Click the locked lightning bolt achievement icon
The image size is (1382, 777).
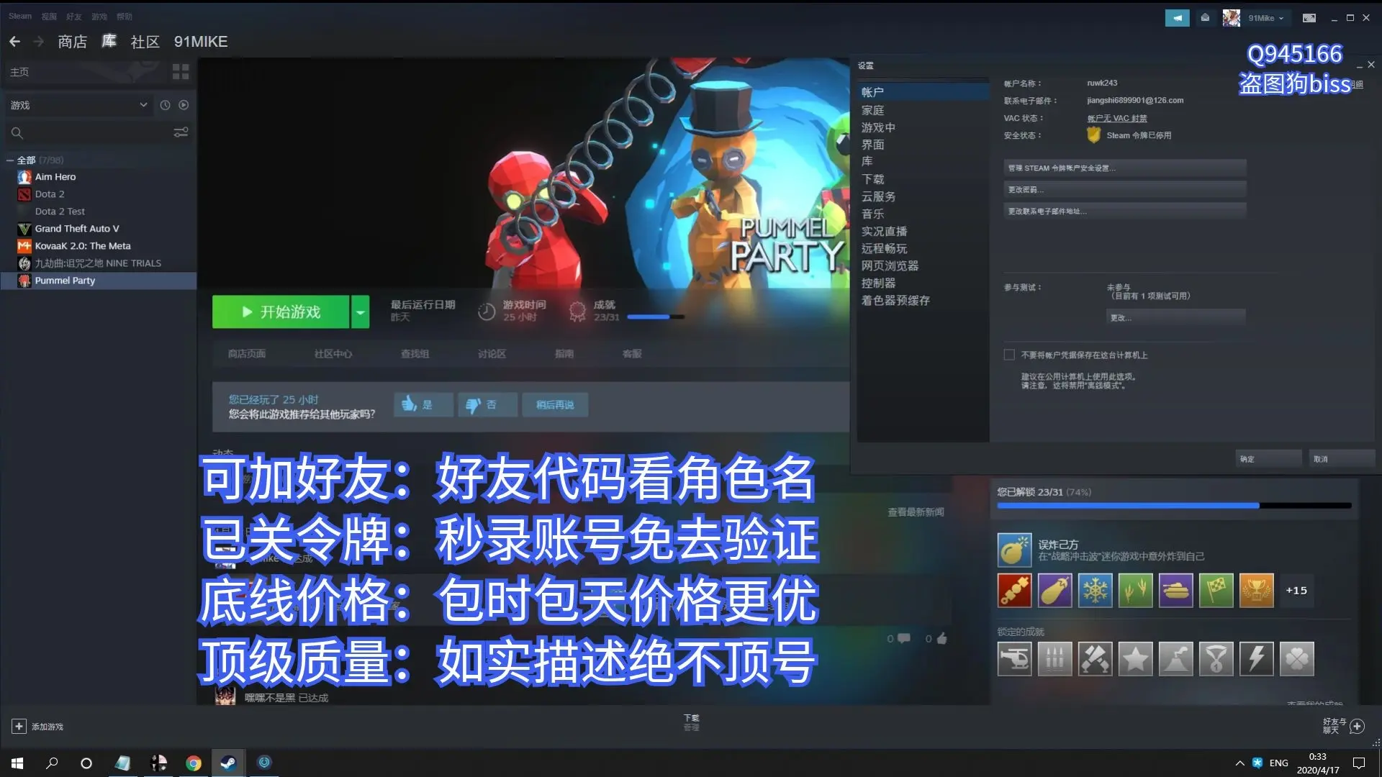[x=1257, y=659]
